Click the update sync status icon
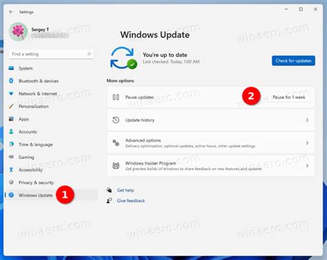The height and width of the screenshot is (260, 327). tap(123, 58)
